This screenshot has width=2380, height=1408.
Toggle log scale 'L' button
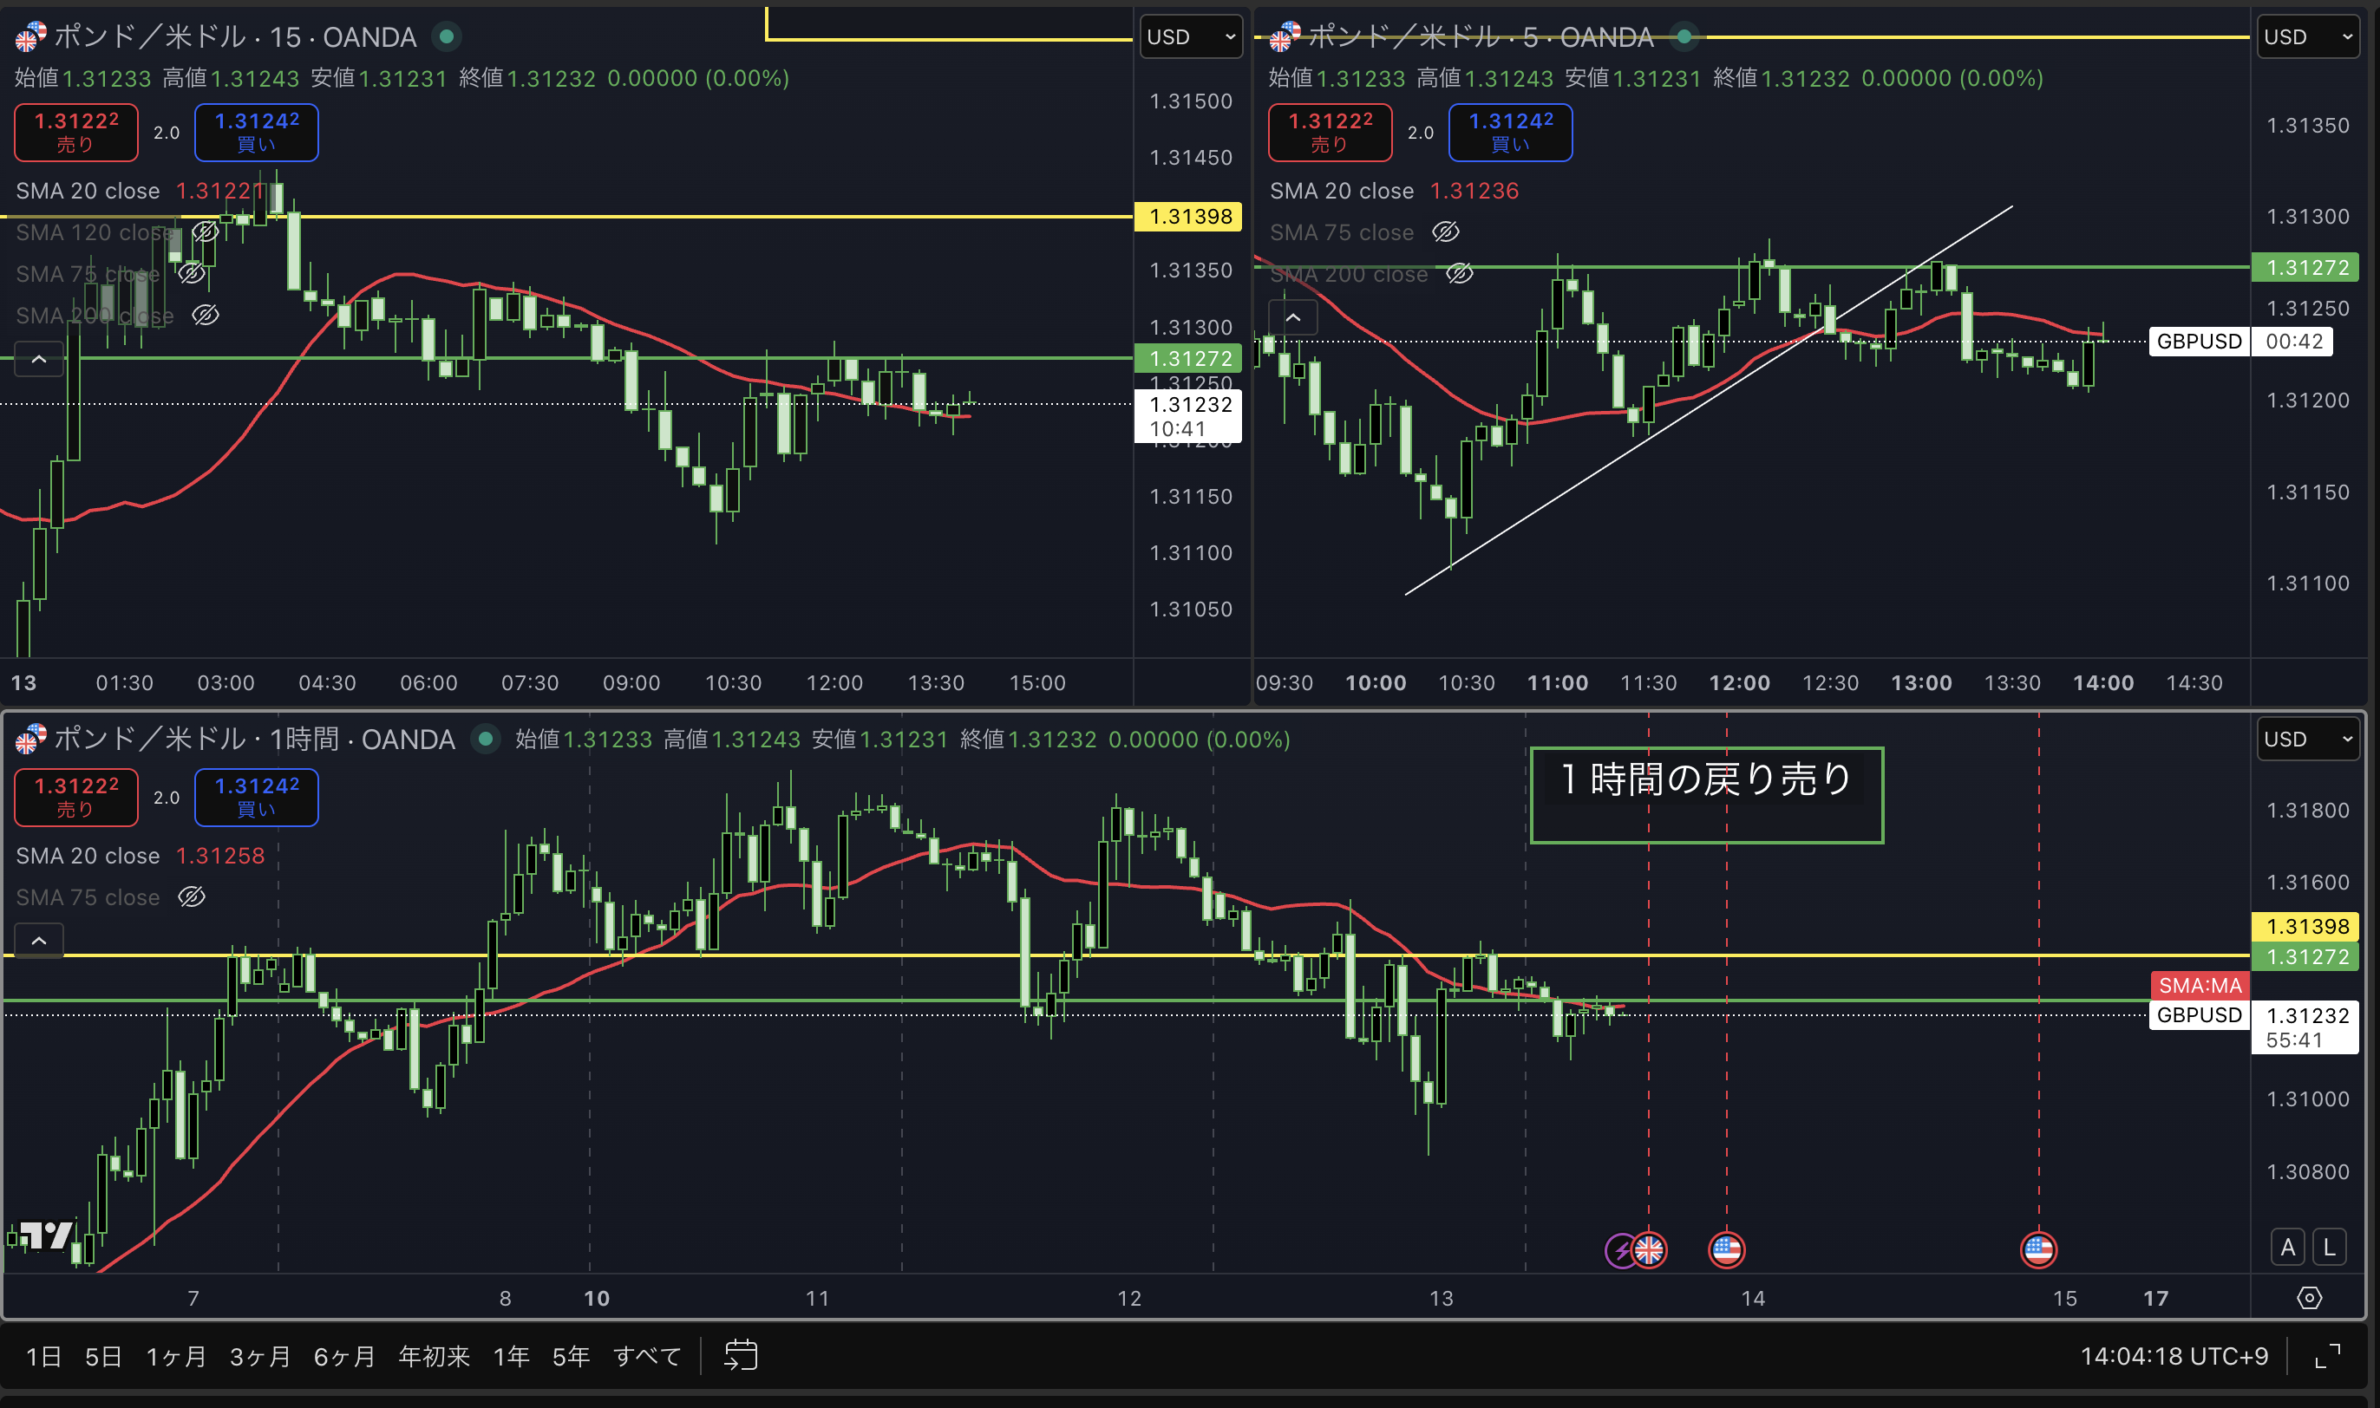(x=2329, y=1248)
